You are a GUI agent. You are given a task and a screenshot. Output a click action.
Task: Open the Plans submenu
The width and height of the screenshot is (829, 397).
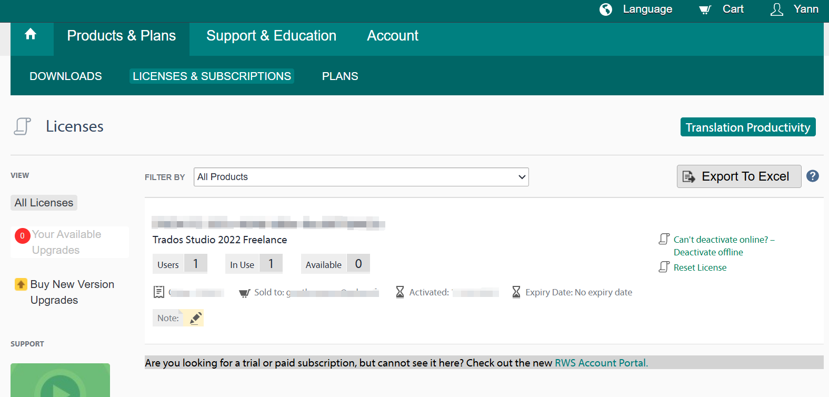(x=340, y=76)
